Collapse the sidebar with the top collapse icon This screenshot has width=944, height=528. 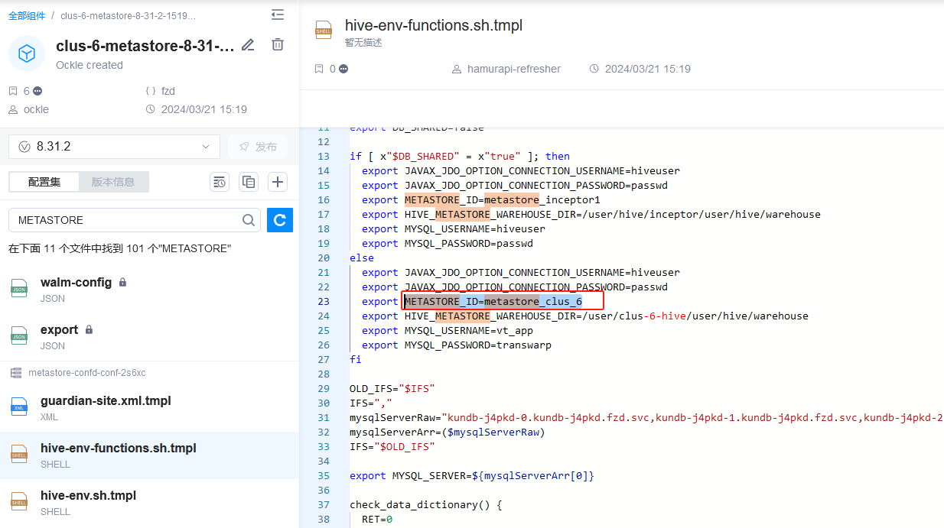coord(278,15)
